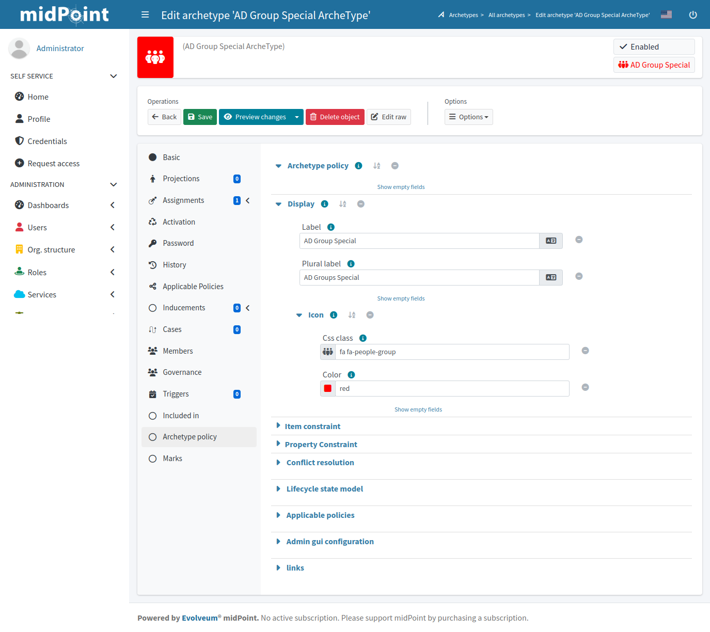The height and width of the screenshot is (632, 710).
Task: Click Show empty fields under Archetype policy
Action: [401, 187]
